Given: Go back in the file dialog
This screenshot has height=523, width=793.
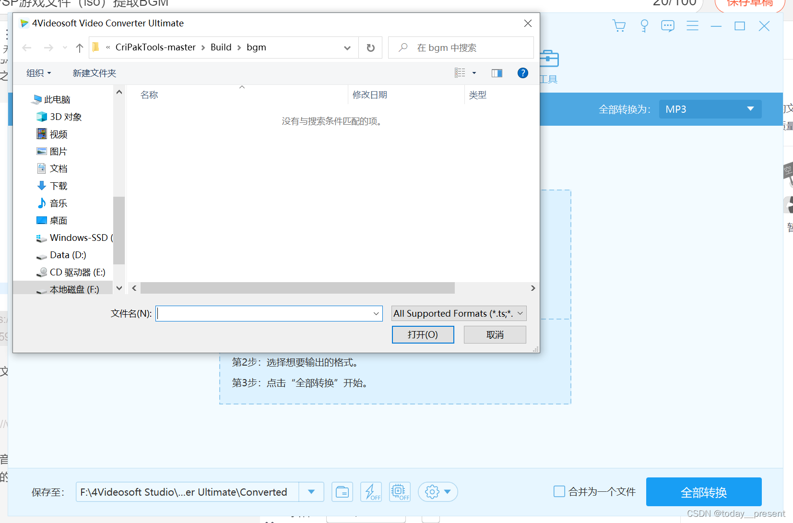Looking at the screenshot, I should tap(27, 48).
